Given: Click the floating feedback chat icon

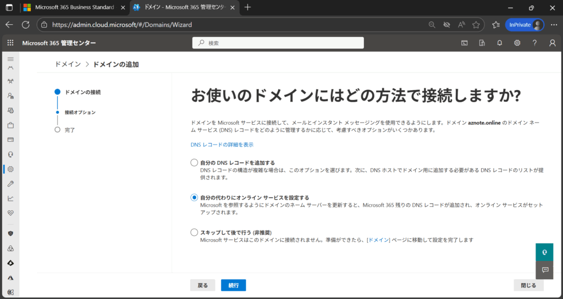Looking at the screenshot, I should [x=545, y=269].
